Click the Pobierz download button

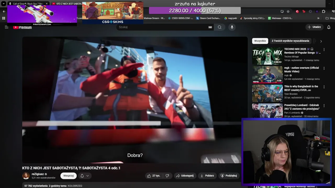pyautogui.click(x=207, y=176)
